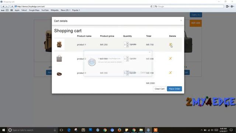Click the Cortana microphone icon
The width and height of the screenshot is (236, 133).
coord(55,130)
